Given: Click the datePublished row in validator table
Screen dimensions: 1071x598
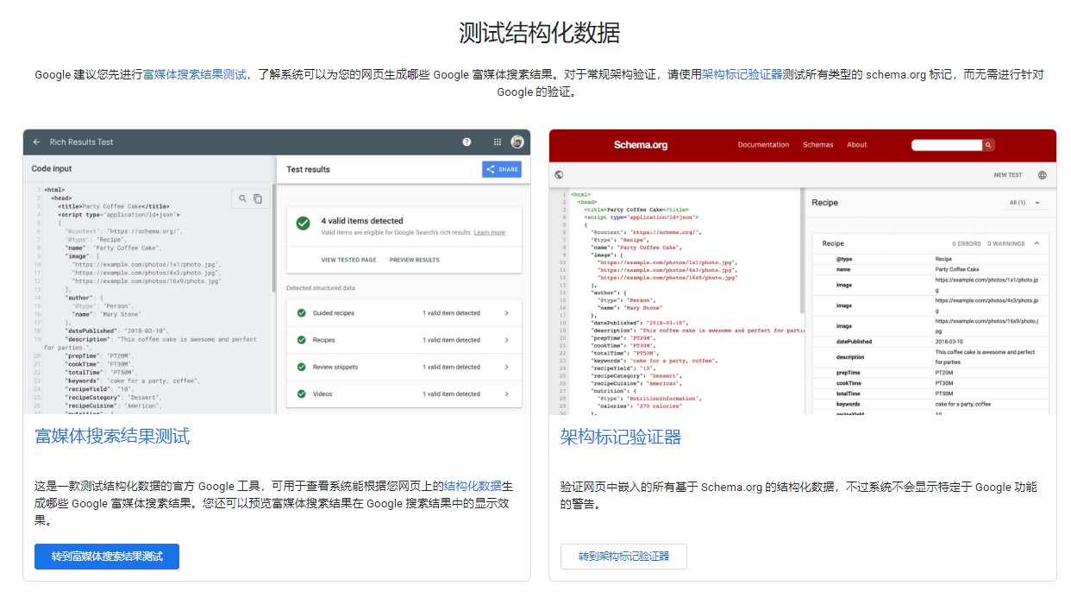Looking at the screenshot, I should (x=930, y=342).
